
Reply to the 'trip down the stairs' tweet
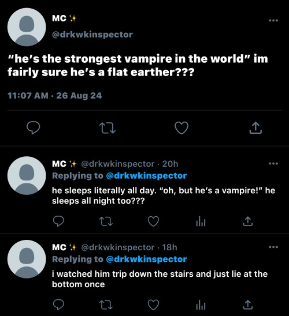pyautogui.click(x=58, y=304)
